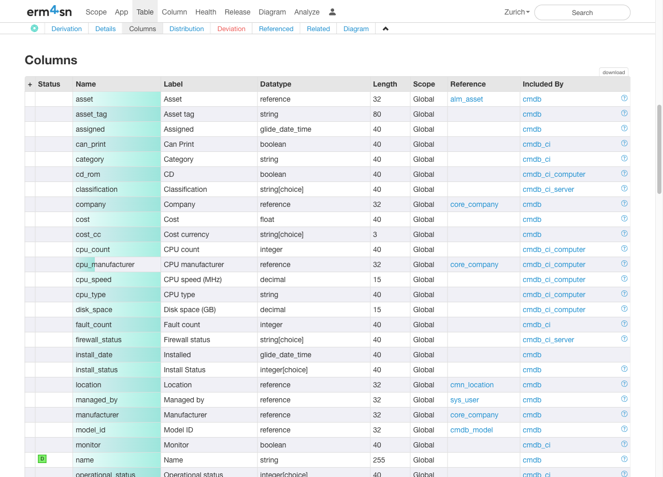Viewport: 663px width, 477px height.
Task: Click the help icon in the asset row
Action: (624, 98)
